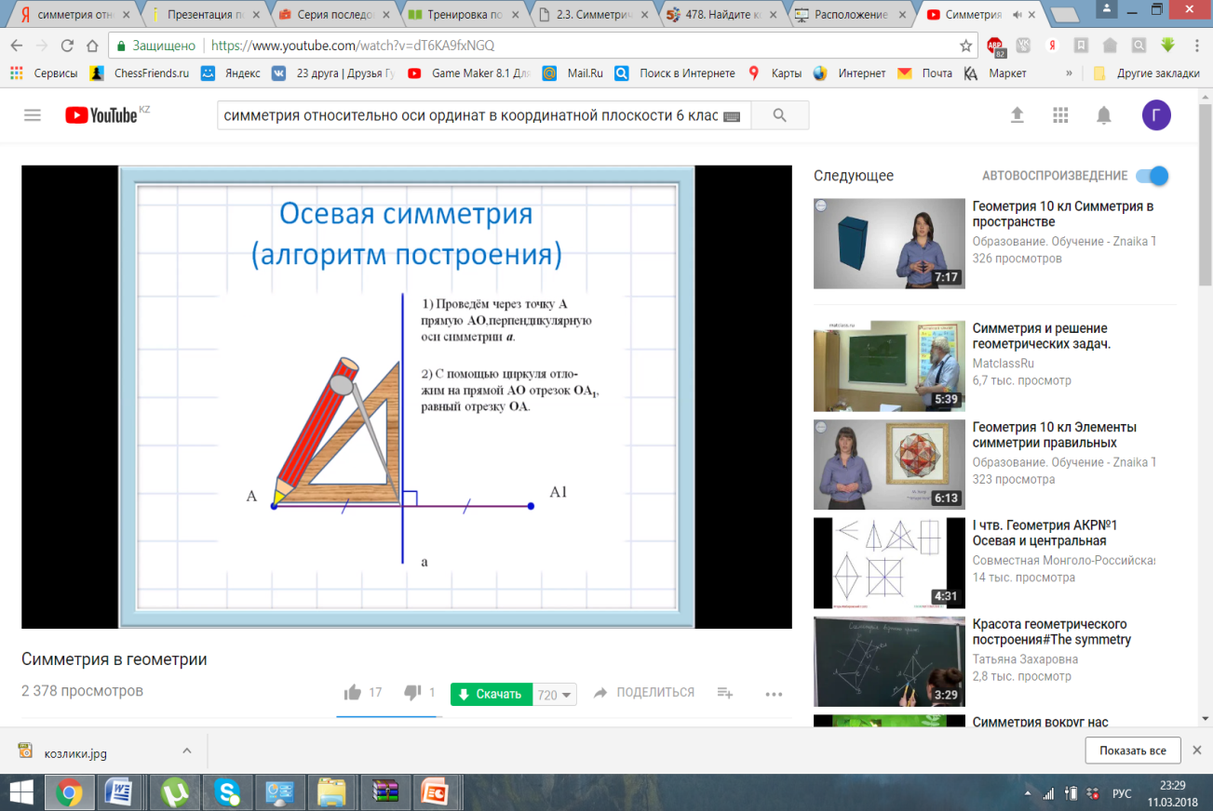Screen dimensions: 1213x811
Task: Open the on-screen keyboard in search box
Action: pos(731,116)
